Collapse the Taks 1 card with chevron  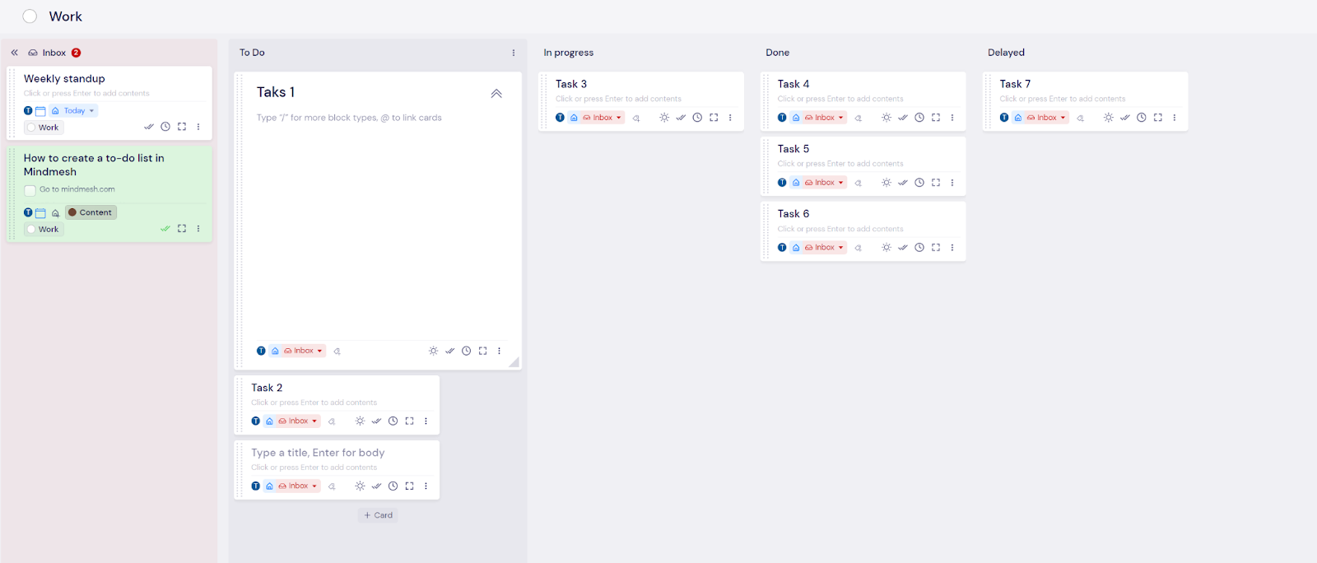tap(496, 94)
